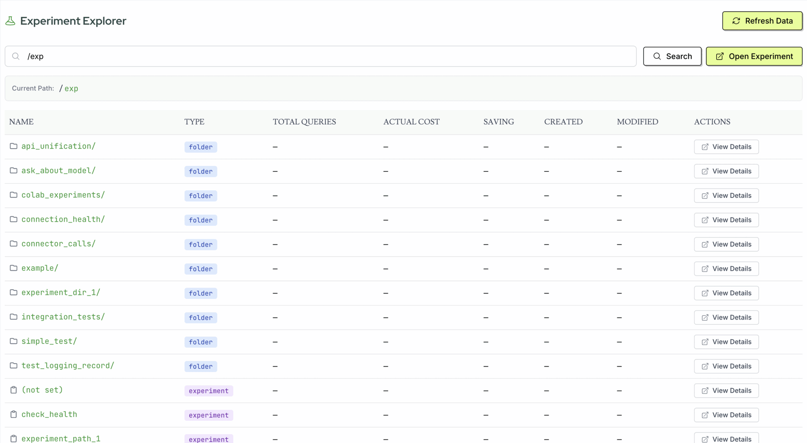Click the Experiment Explorer page title
This screenshot has height=443, width=807.
[x=73, y=21]
